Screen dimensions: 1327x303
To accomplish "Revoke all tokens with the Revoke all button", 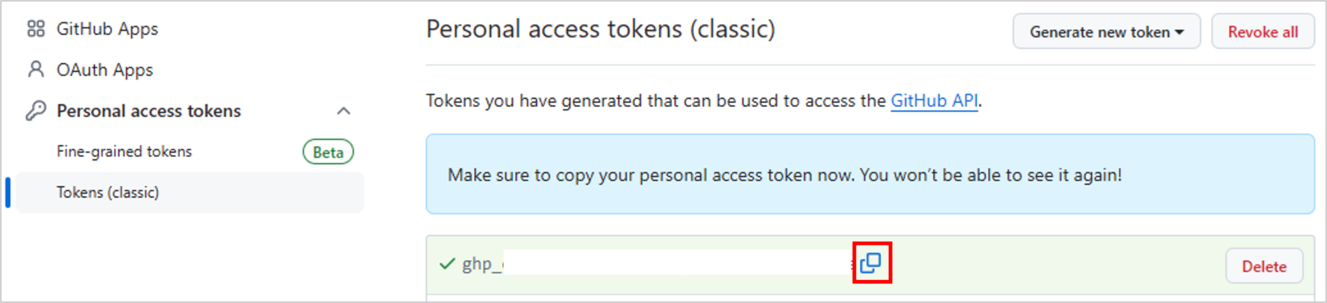I will [x=1263, y=32].
